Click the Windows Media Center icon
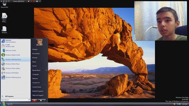 click(x=3, y=55)
